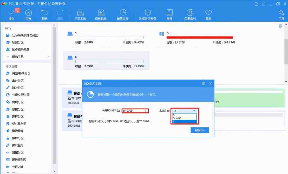This screenshot has height=174, width=288.
Task: Expand the All Tools entry in the wizard sidebar
Action: [x=27, y=56]
